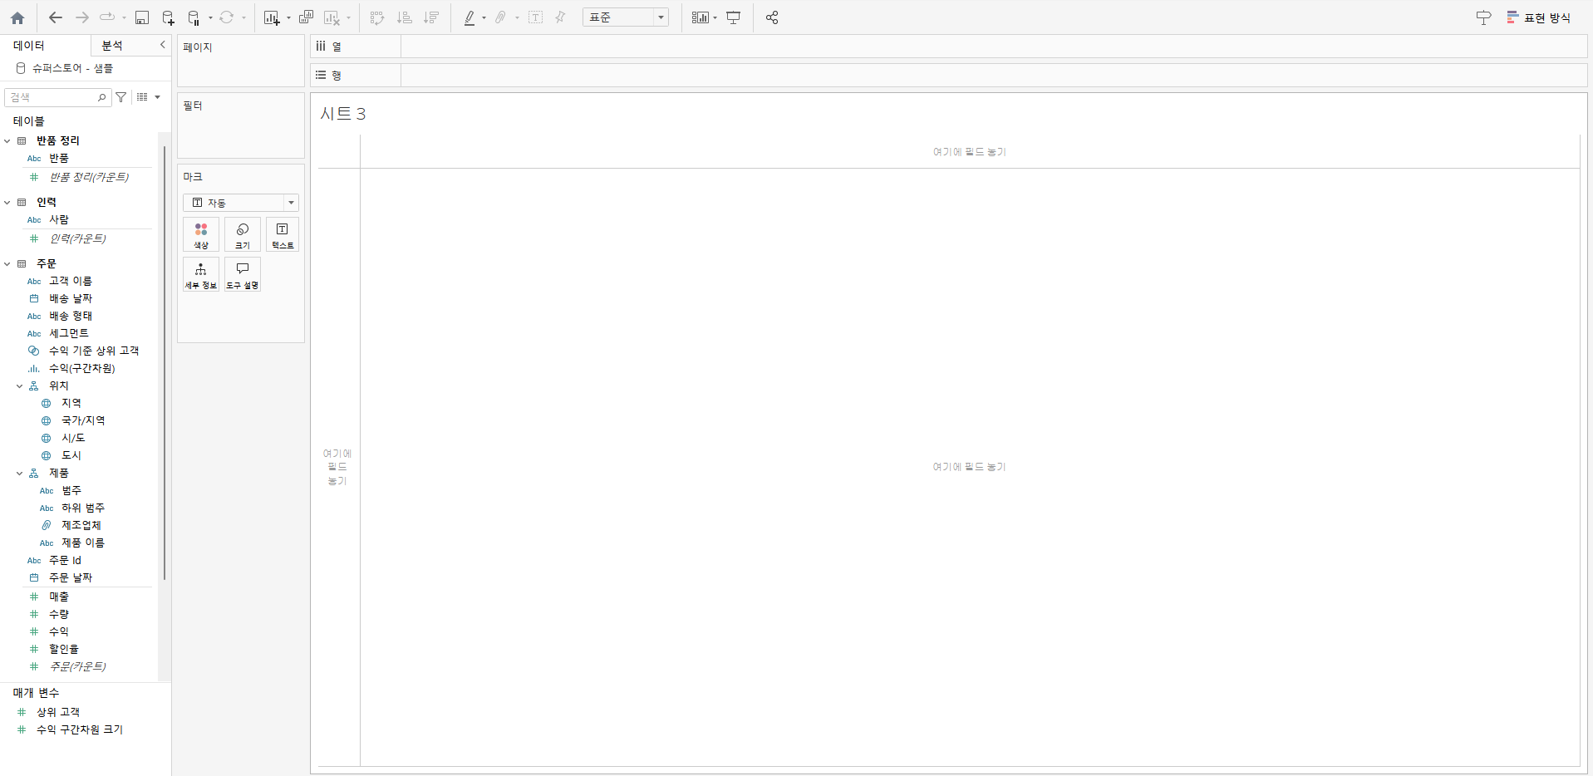This screenshot has height=776, width=1593.
Task: Create a new worksheet from toolbar
Action: tap(272, 17)
